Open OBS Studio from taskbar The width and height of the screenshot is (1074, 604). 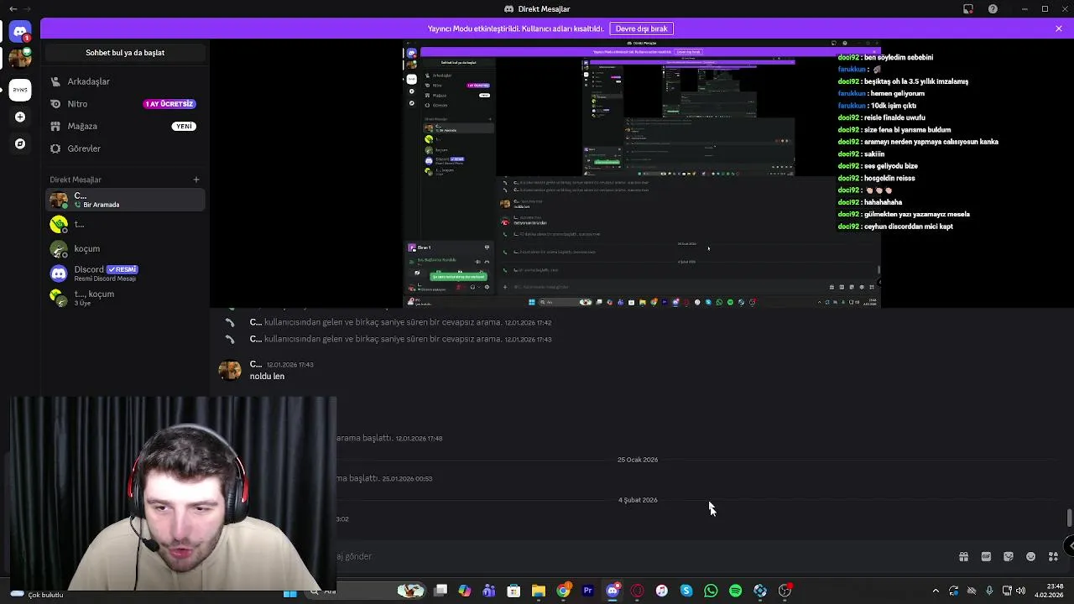click(x=785, y=591)
